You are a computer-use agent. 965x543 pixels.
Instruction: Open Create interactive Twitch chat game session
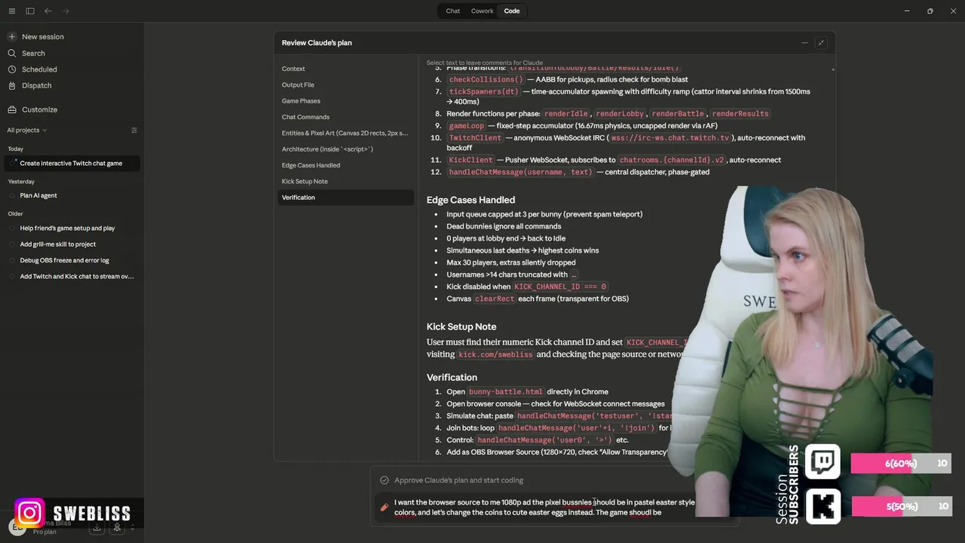(x=72, y=163)
